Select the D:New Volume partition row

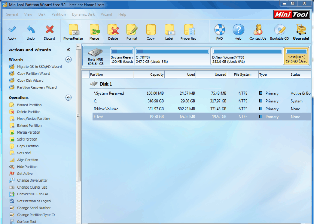point(202,109)
